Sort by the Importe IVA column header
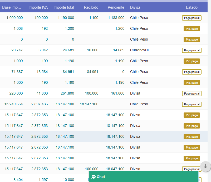211x182 pixels. 38,7
